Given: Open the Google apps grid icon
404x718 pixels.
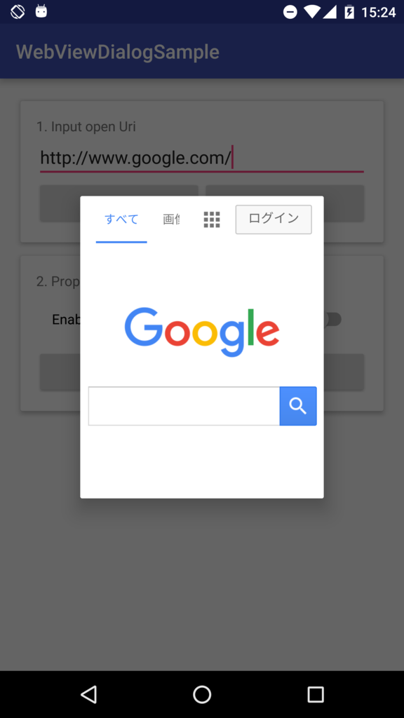Looking at the screenshot, I should [212, 219].
